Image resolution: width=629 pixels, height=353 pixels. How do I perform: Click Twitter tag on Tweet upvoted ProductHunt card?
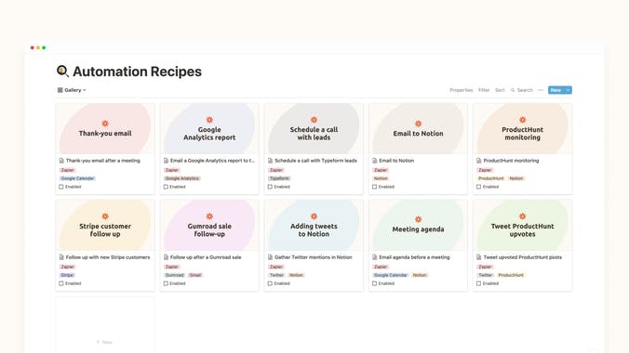coord(486,275)
